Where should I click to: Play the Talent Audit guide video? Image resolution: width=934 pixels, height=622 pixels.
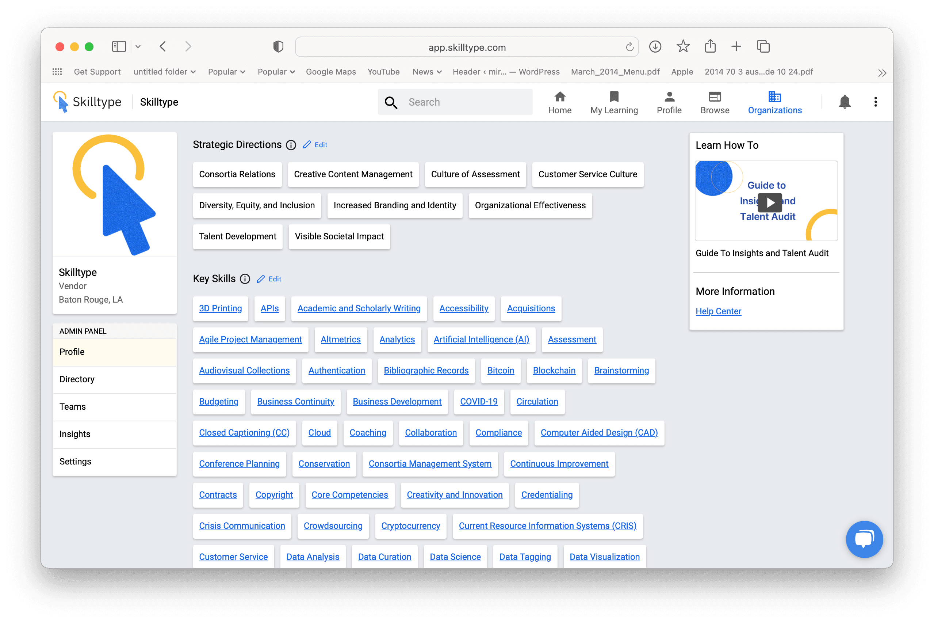[x=770, y=202]
